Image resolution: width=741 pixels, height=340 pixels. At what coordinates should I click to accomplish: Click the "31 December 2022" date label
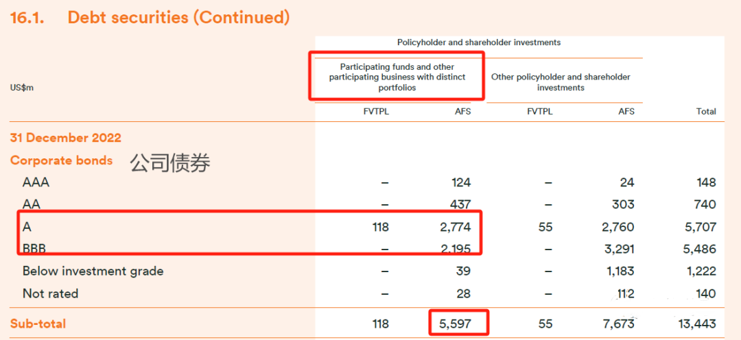66,138
